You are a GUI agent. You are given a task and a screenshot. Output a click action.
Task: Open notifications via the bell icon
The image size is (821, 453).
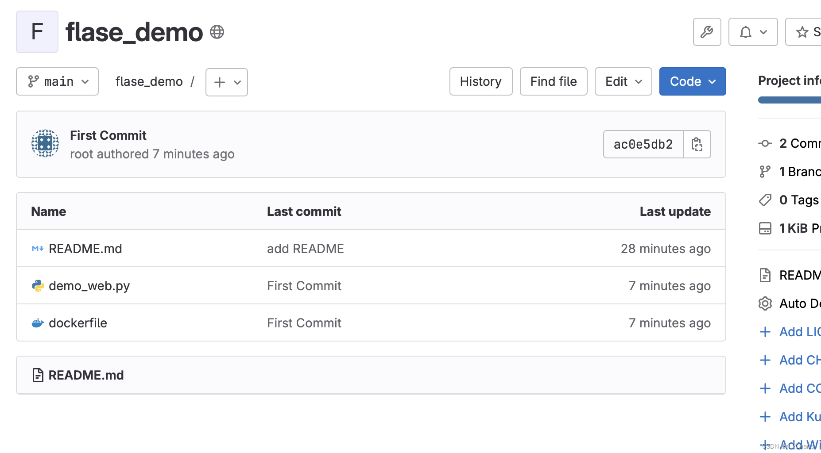coord(746,31)
